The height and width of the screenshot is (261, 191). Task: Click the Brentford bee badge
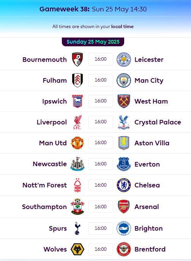[124, 249]
